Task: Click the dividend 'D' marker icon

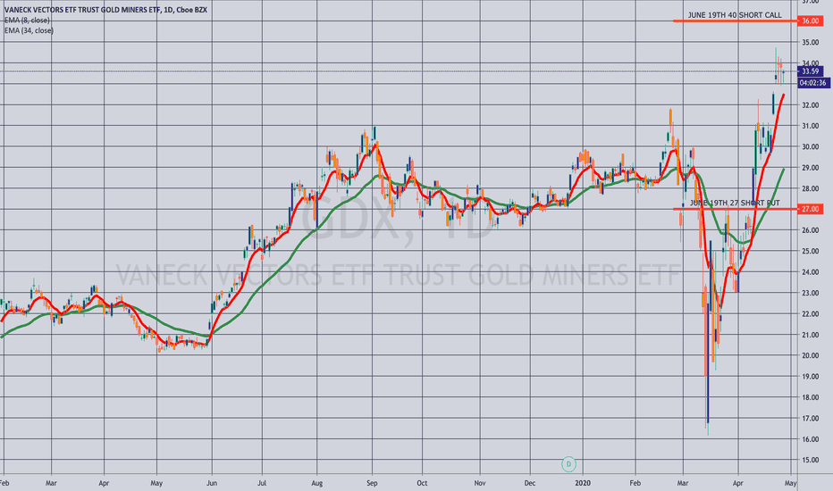Action: [568, 464]
